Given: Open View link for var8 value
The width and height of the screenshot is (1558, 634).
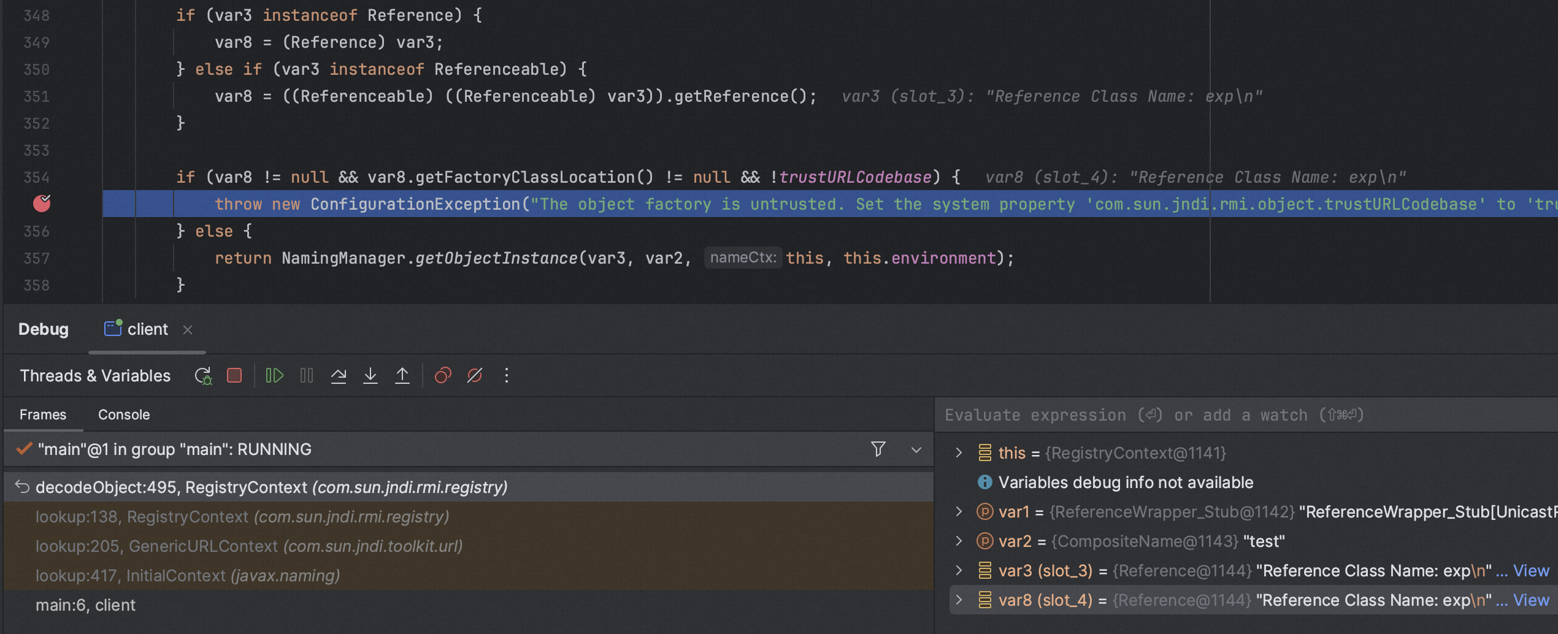Looking at the screenshot, I should click(1531, 600).
